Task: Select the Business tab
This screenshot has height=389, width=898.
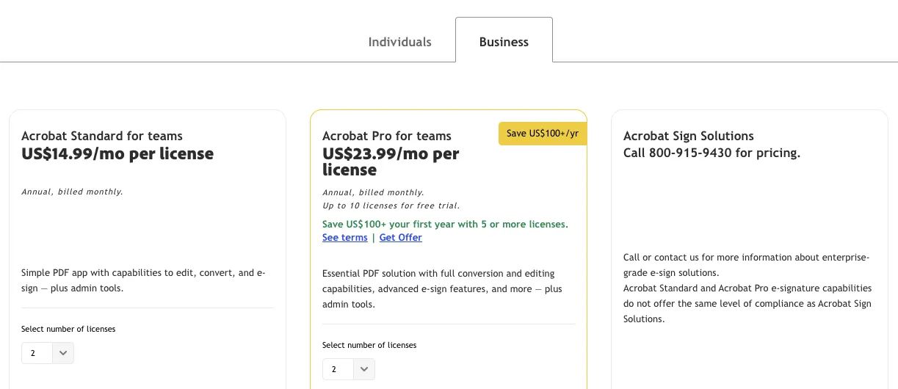Action: (504, 42)
